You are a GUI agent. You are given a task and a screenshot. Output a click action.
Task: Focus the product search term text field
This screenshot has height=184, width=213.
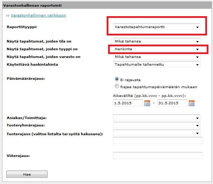pos(158,141)
